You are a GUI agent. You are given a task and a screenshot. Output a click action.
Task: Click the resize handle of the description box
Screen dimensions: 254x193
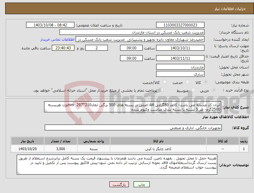(x=46, y=111)
